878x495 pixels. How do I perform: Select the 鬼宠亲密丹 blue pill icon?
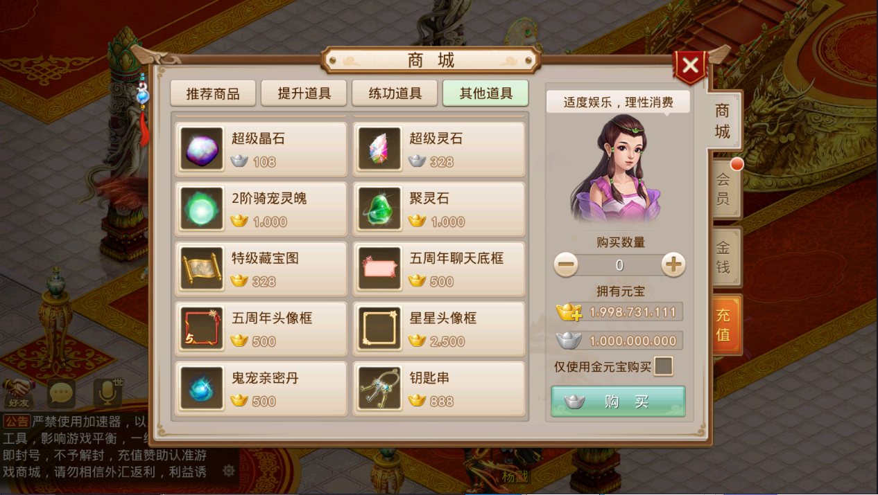pos(202,388)
